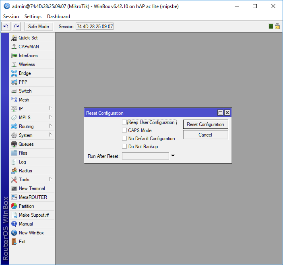Check the CAPS Mode option
Screen dimensions: 283x265
(x=124, y=130)
